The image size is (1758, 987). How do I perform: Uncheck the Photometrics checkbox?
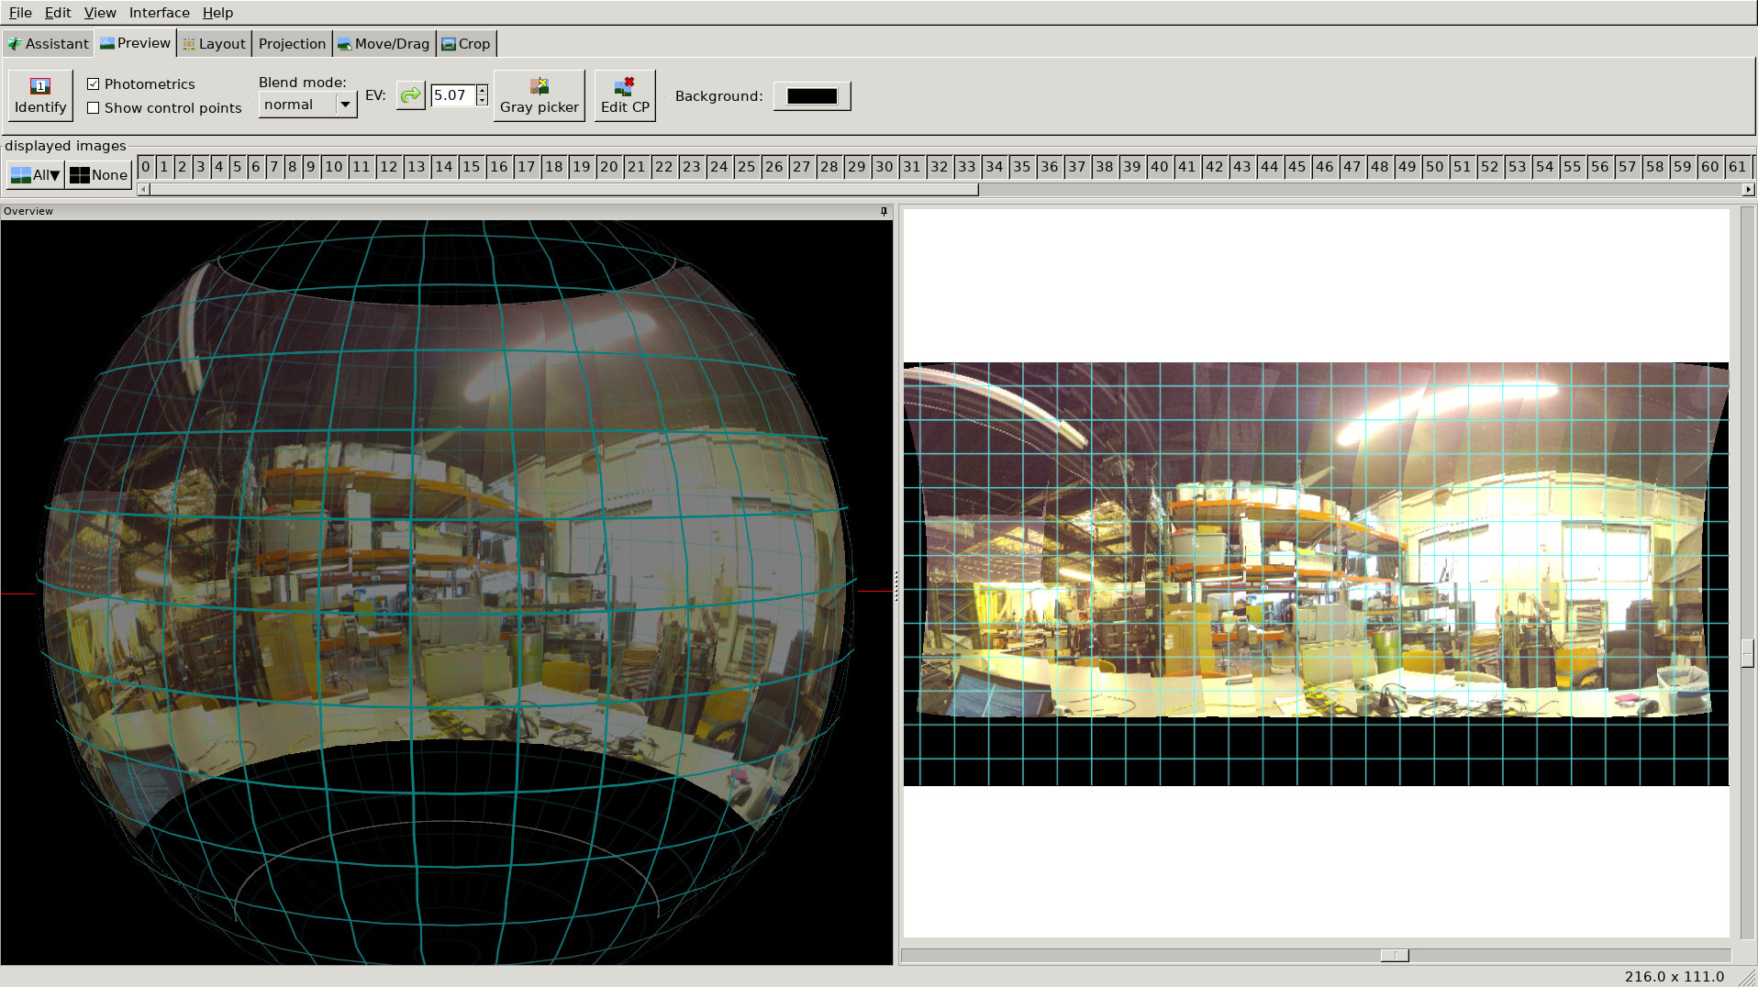[94, 84]
